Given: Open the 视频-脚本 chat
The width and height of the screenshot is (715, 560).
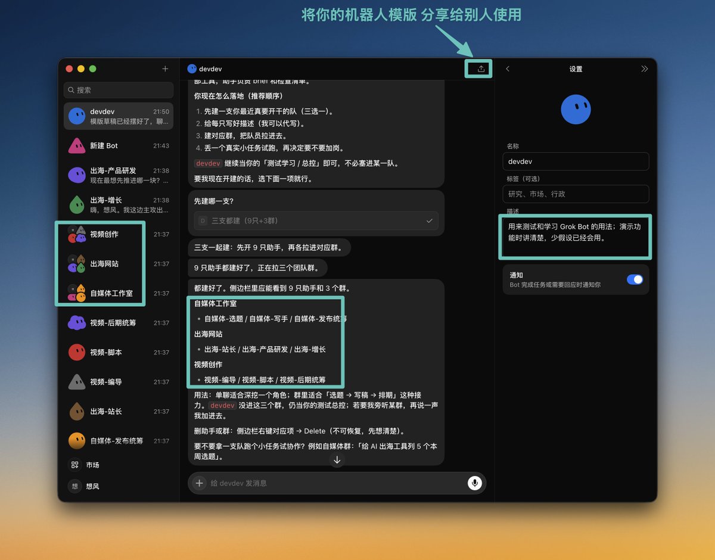Looking at the screenshot, I should [119, 352].
